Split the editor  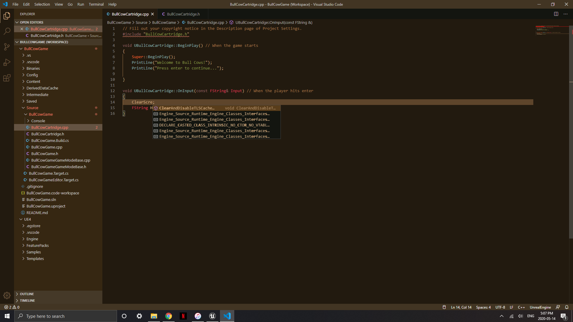point(556,14)
